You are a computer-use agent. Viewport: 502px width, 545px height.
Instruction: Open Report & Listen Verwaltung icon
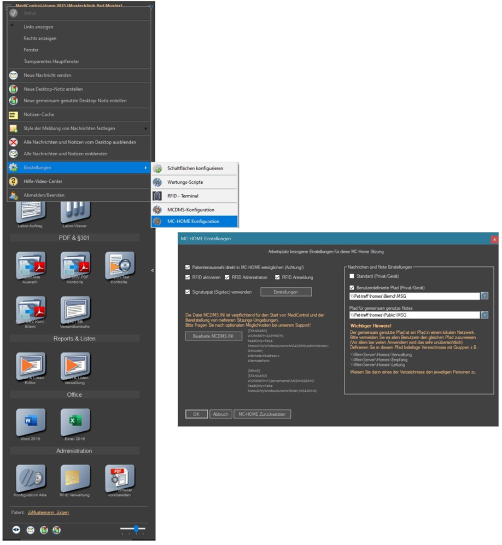point(75,366)
